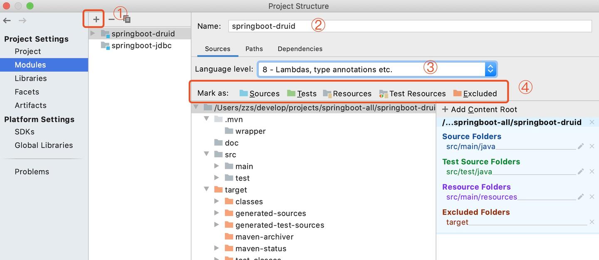Screen dimensions: 599x260
Task: Click the remove module minus icon
Action: [111, 19]
